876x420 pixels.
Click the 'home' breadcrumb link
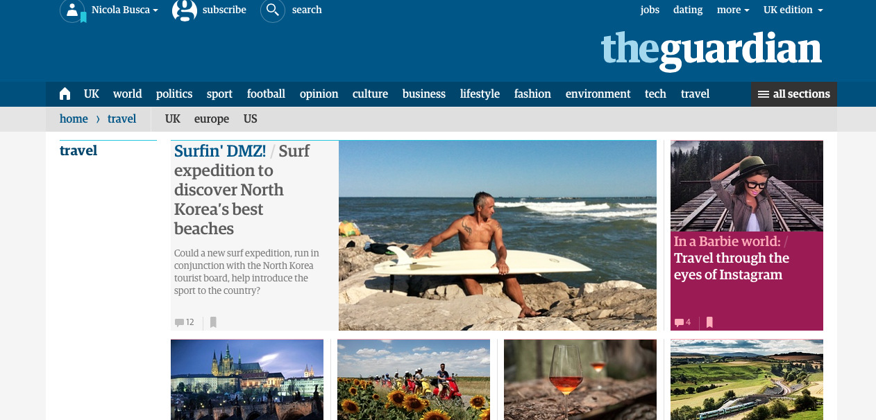[74, 119]
